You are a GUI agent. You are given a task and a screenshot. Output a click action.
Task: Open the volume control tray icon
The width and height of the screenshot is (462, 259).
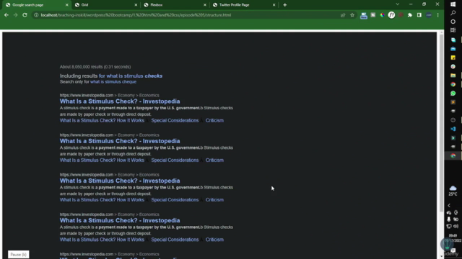coord(456,226)
